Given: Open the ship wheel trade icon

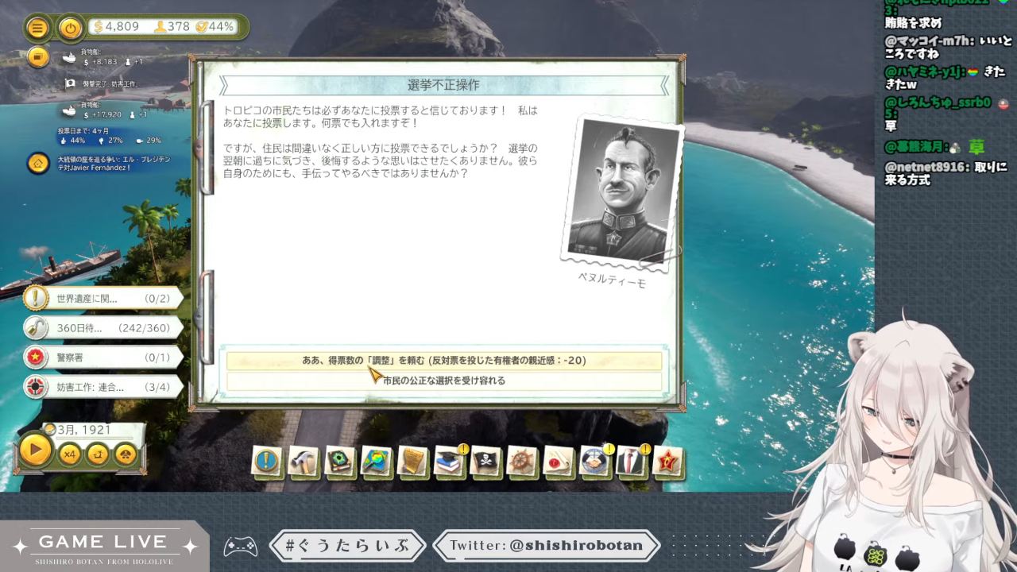Looking at the screenshot, I should (x=522, y=461).
